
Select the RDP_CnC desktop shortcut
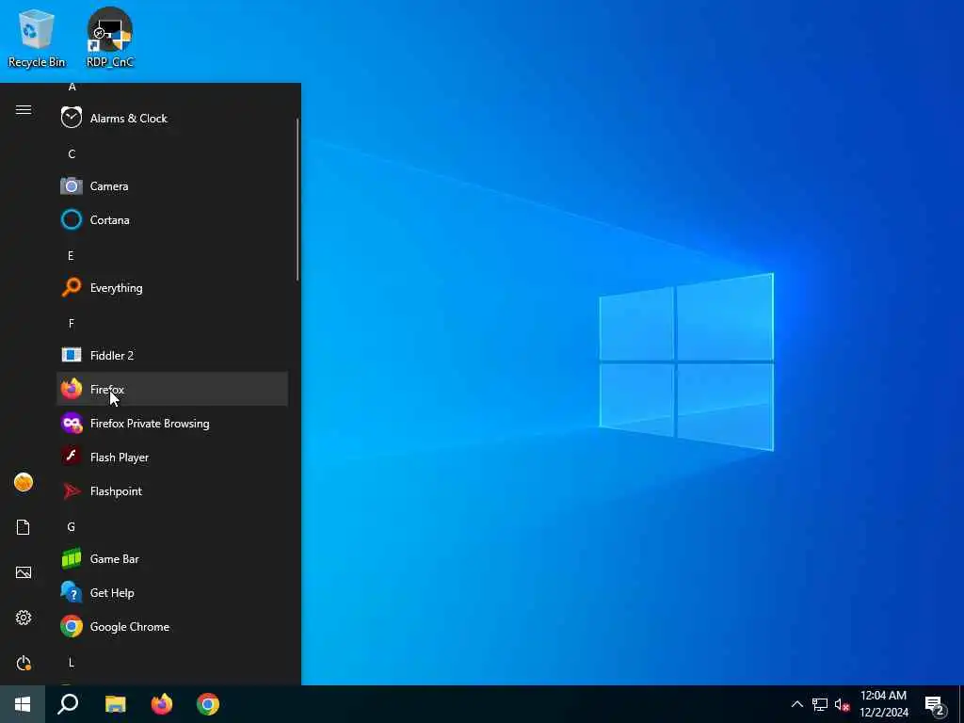click(x=110, y=38)
